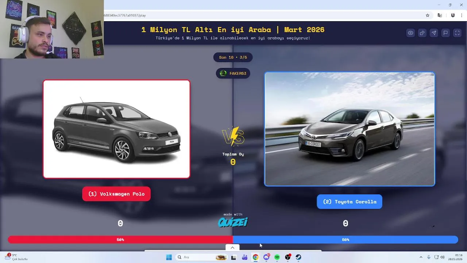Click the Toyota Corolla car image
Screen dimensions: 467x263
click(350, 129)
